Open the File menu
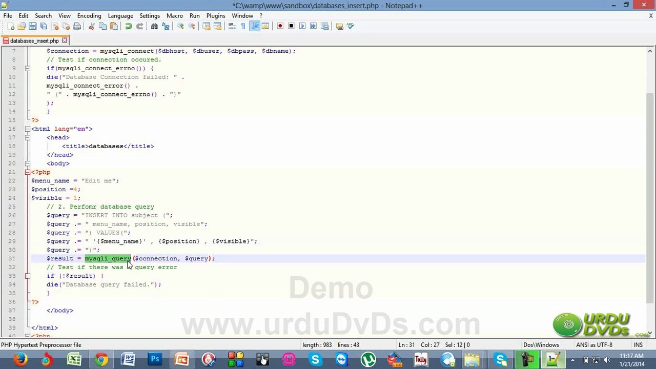Image resolution: width=656 pixels, height=369 pixels. click(x=8, y=16)
